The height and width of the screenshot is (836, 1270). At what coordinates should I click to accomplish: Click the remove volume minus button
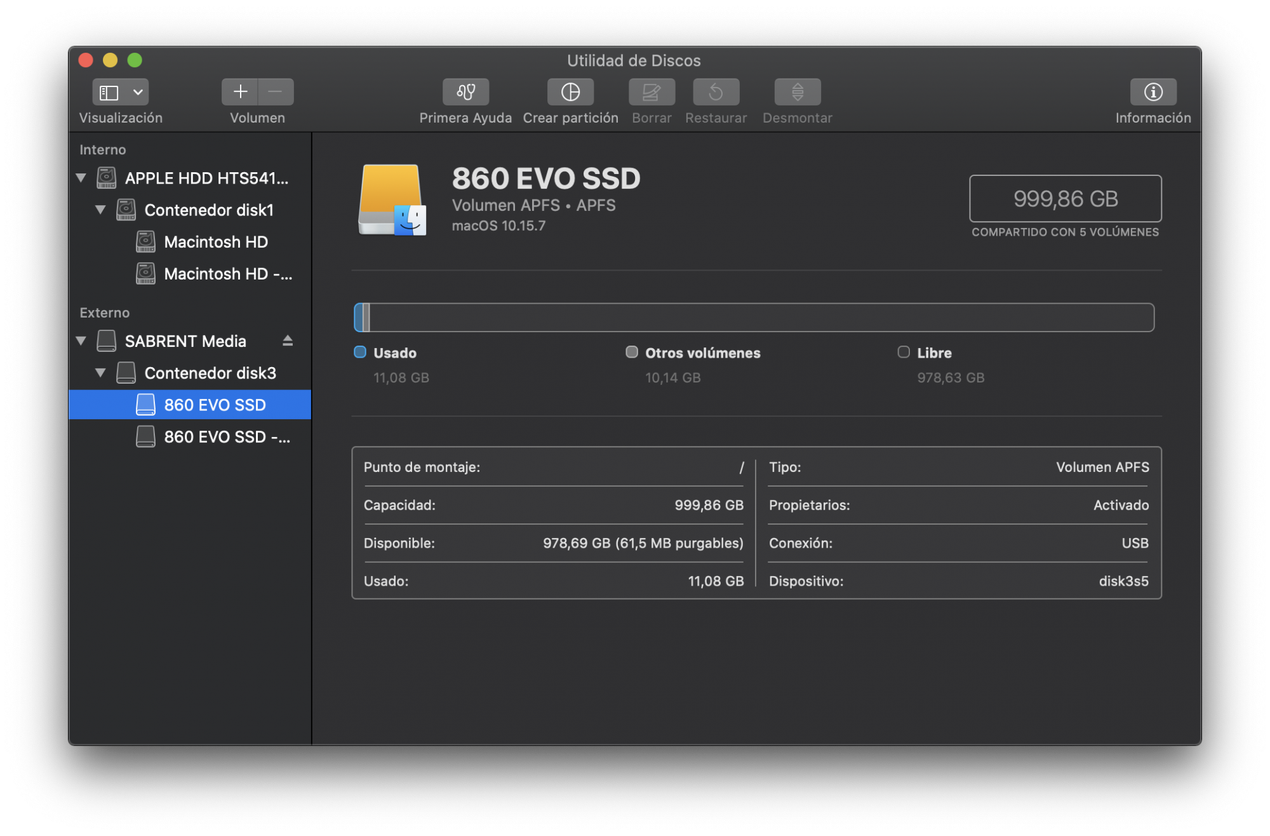275,92
